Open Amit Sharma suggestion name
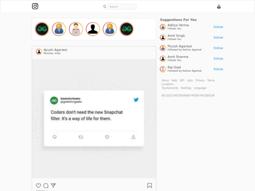 [178, 57]
